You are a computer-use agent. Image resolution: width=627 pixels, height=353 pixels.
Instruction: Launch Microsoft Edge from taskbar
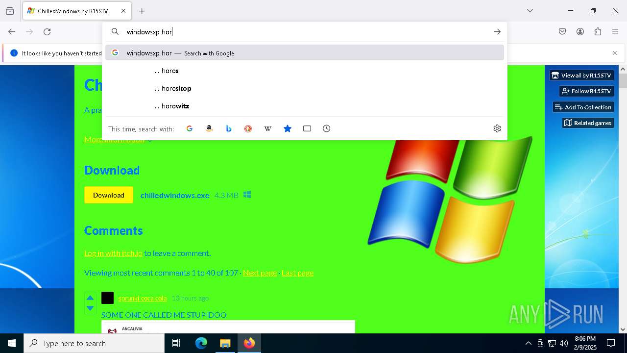pos(201,343)
